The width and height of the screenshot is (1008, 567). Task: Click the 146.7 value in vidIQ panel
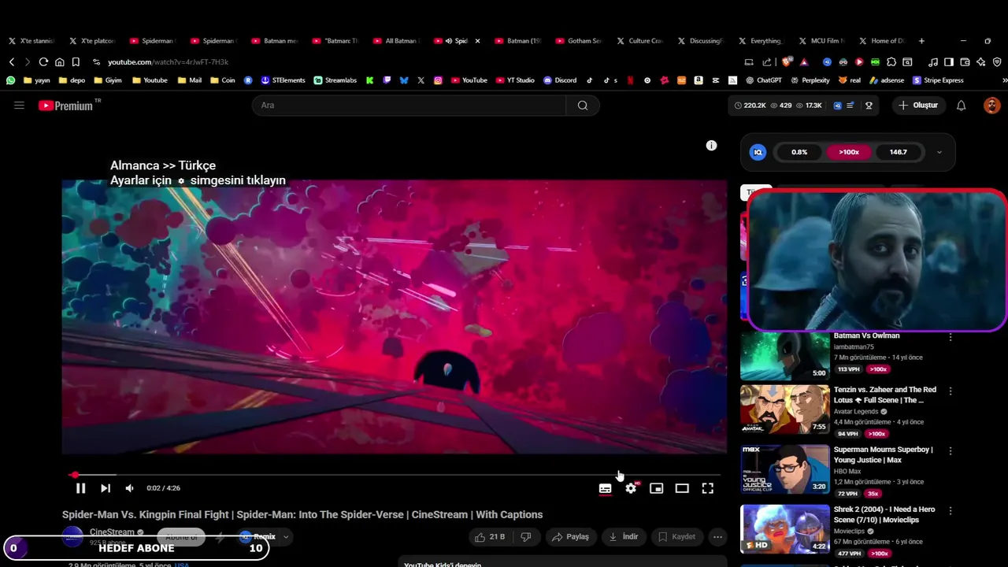(x=898, y=152)
